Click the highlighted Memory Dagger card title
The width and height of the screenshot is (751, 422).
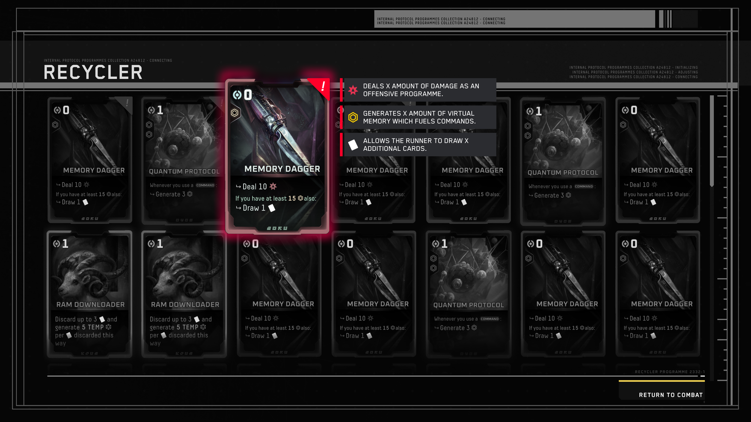pyautogui.click(x=282, y=169)
